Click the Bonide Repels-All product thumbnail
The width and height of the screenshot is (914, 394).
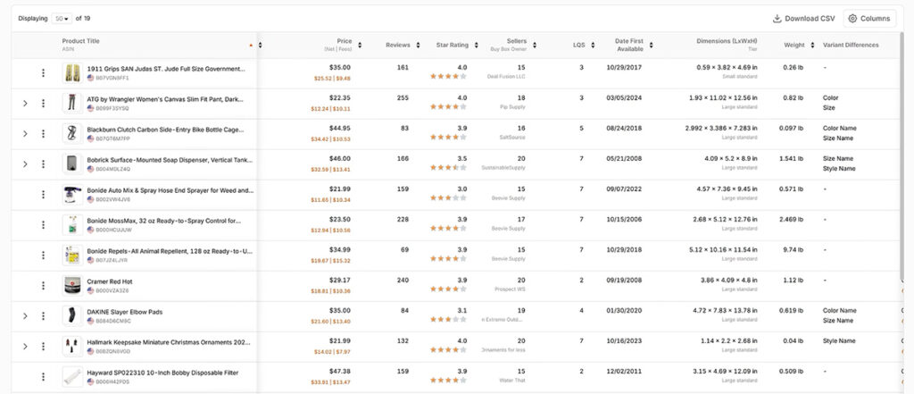[x=72, y=255]
